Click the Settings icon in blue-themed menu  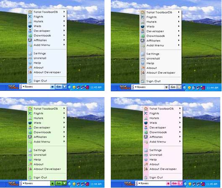click(30, 54)
